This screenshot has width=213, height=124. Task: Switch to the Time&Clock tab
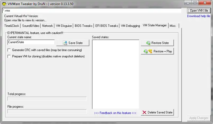(12, 26)
